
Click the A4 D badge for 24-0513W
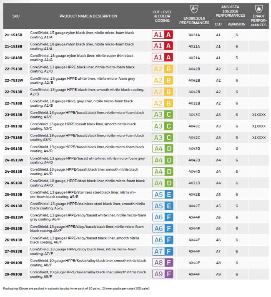(163, 160)
